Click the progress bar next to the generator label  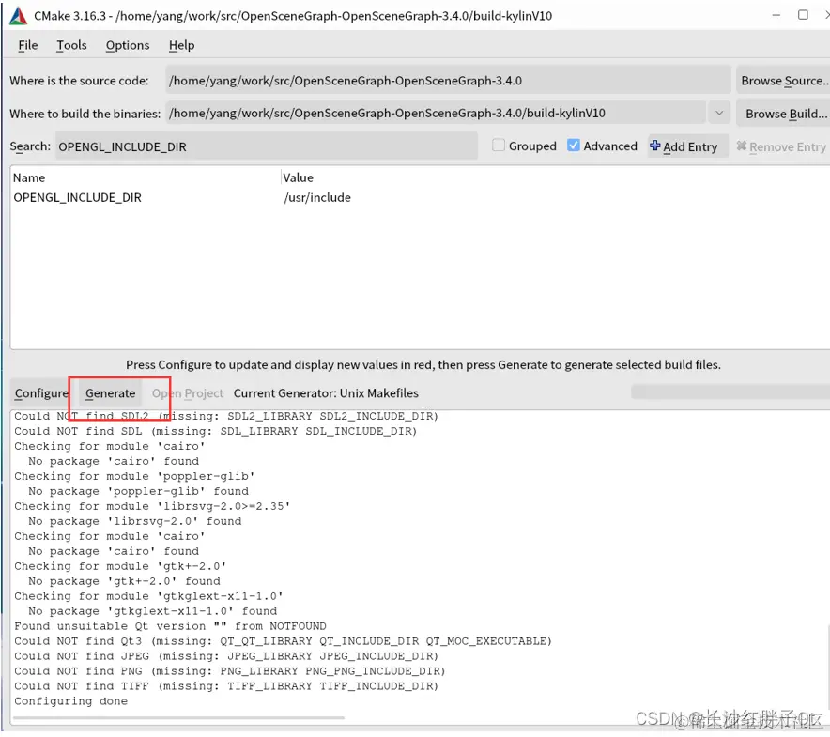click(x=730, y=392)
